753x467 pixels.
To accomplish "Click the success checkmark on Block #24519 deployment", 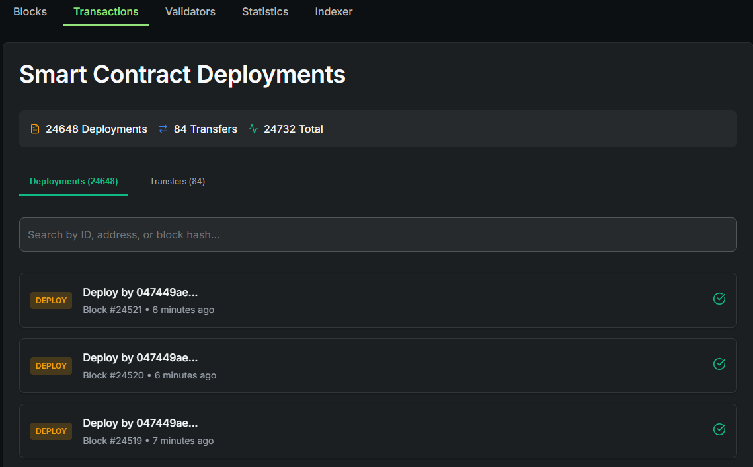I will pyautogui.click(x=719, y=429).
